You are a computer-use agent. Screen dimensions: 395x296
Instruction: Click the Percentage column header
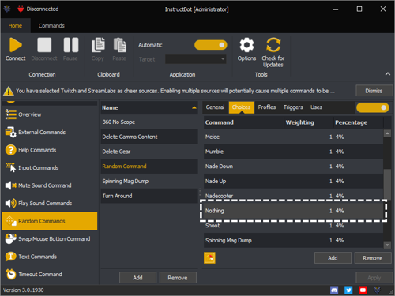[359, 122]
